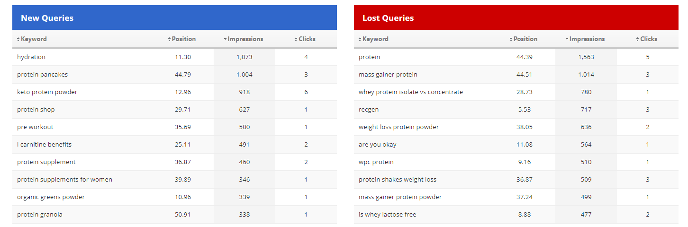Screen dimensions: 688x227
Task: Select the recgen lost query
Action: pos(369,110)
